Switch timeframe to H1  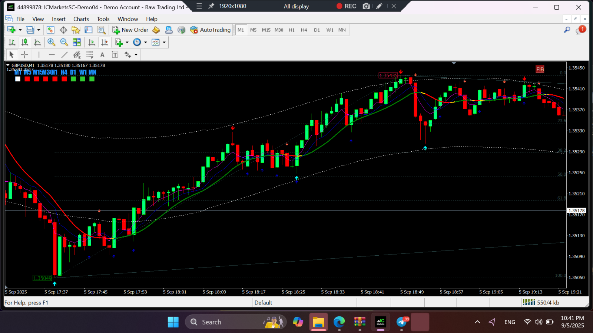[292, 30]
